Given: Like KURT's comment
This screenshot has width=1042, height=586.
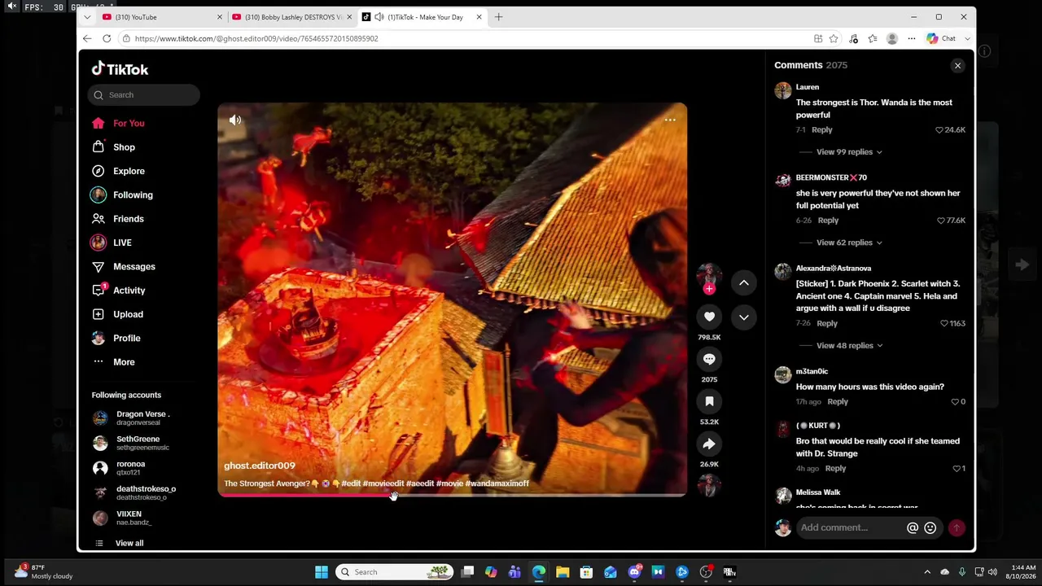Looking at the screenshot, I should [957, 469].
